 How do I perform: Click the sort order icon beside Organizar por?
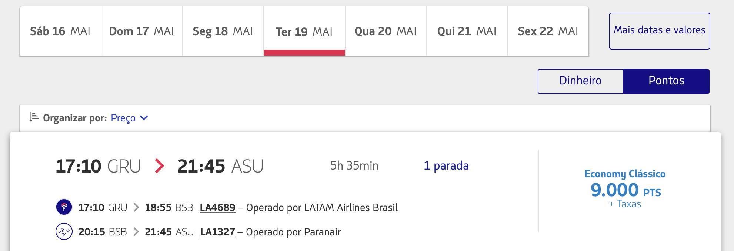tap(34, 117)
